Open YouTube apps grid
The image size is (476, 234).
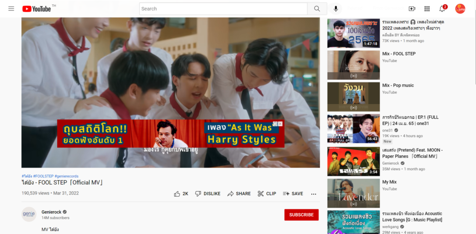coord(427,9)
